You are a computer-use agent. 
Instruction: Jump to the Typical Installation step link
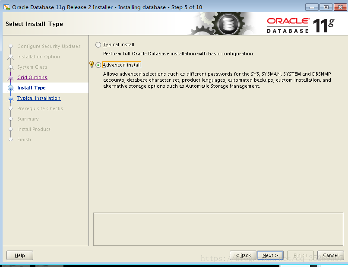(x=39, y=98)
